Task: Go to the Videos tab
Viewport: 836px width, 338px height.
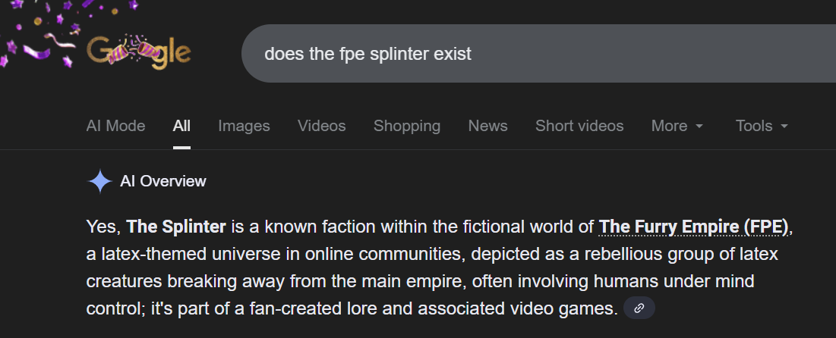Action: point(321,126)
